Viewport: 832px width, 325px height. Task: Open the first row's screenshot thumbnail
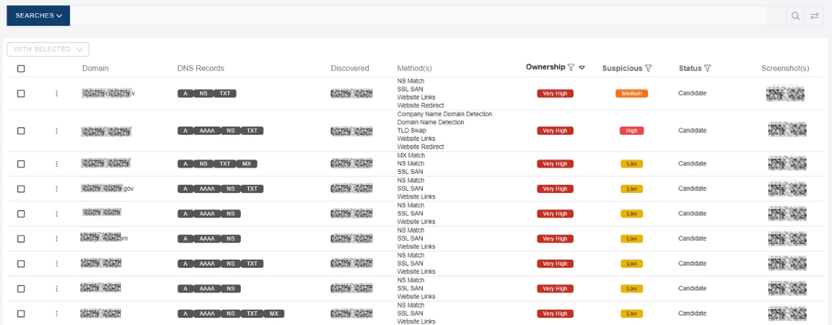(x=785, y=94)
